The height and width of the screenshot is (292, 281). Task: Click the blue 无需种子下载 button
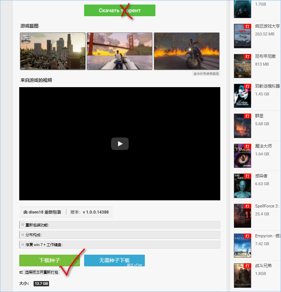tap(114, 260)
